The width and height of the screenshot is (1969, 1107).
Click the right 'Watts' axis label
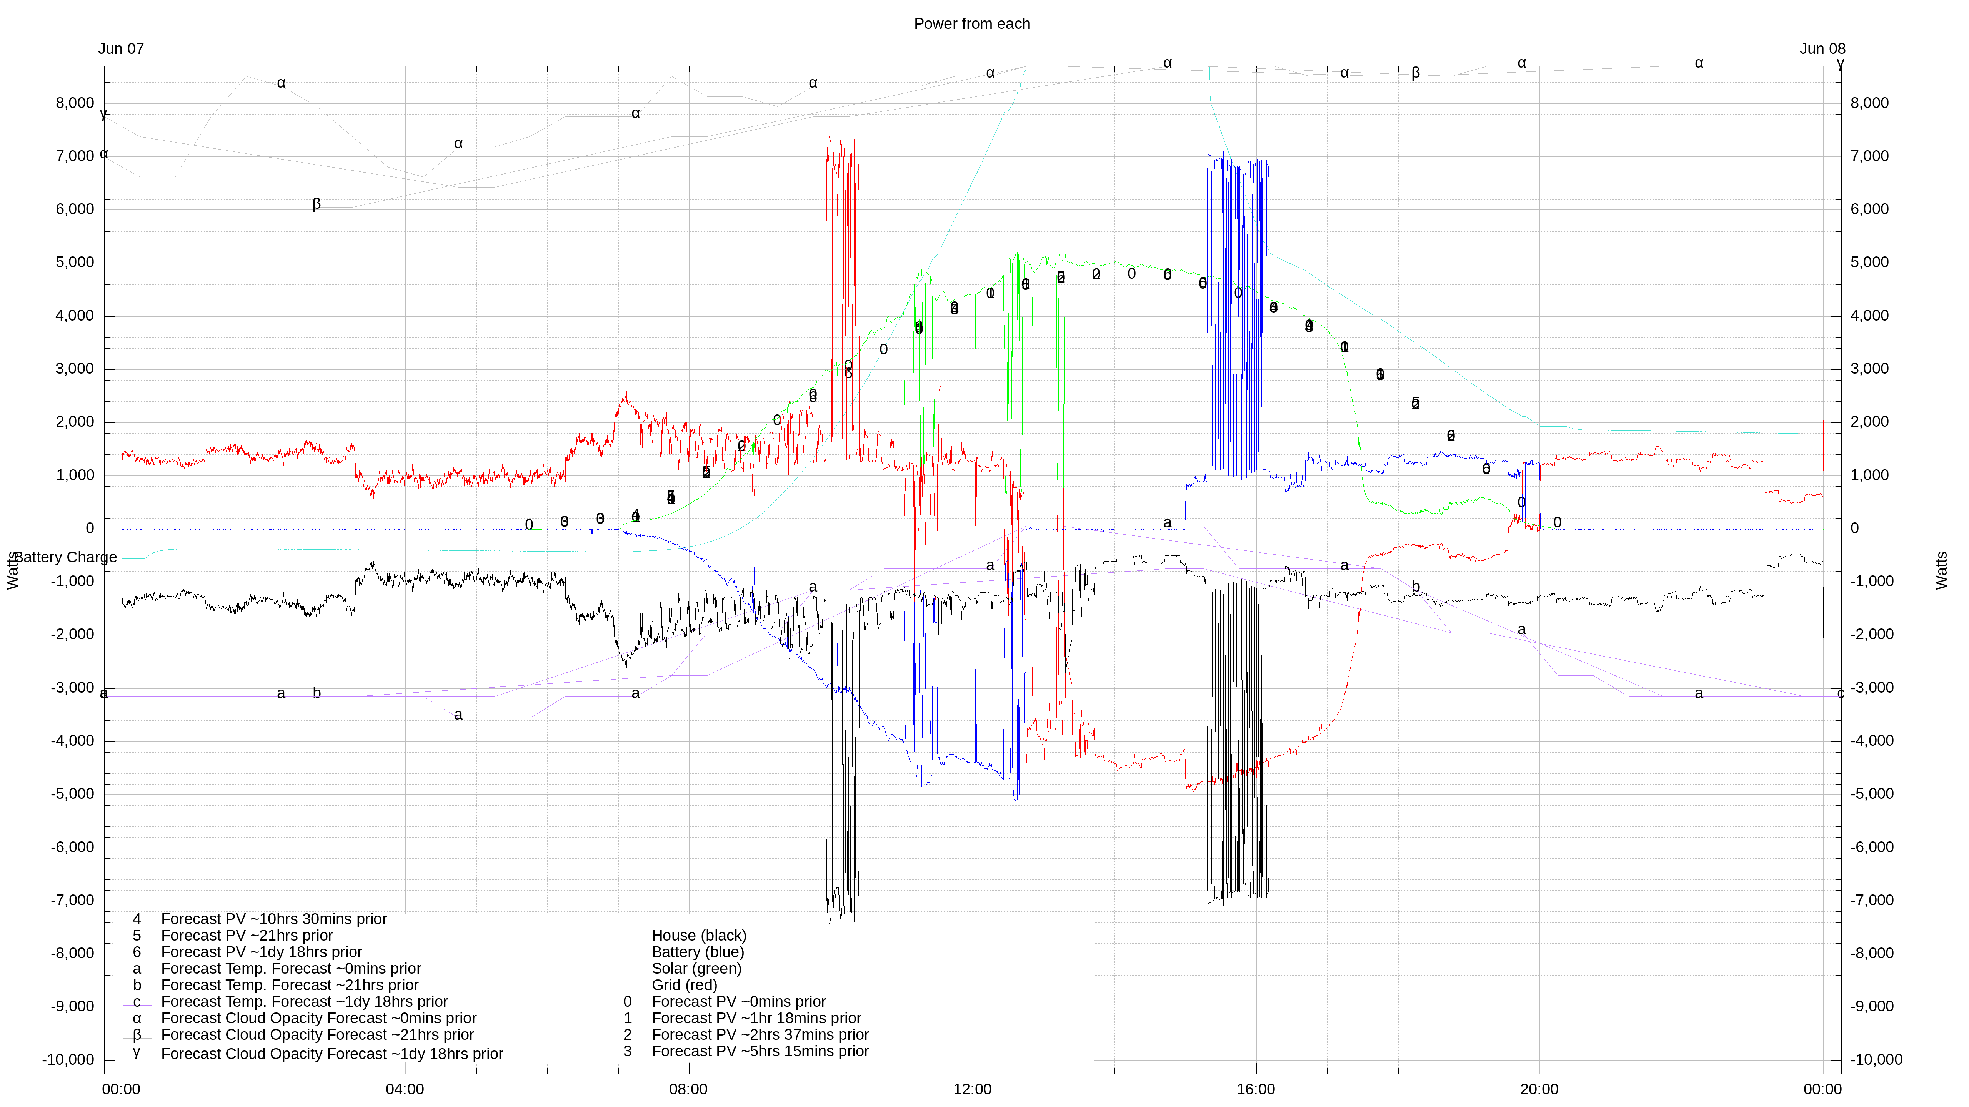(x=1941, y=570)
